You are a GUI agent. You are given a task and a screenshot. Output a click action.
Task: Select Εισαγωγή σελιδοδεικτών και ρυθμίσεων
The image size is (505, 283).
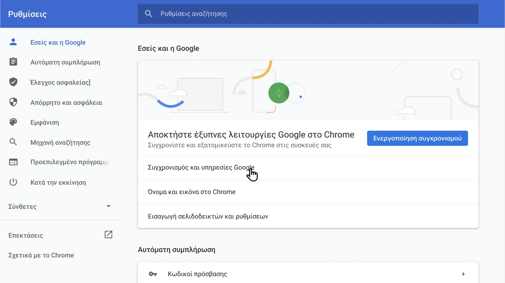coord(208,216)
